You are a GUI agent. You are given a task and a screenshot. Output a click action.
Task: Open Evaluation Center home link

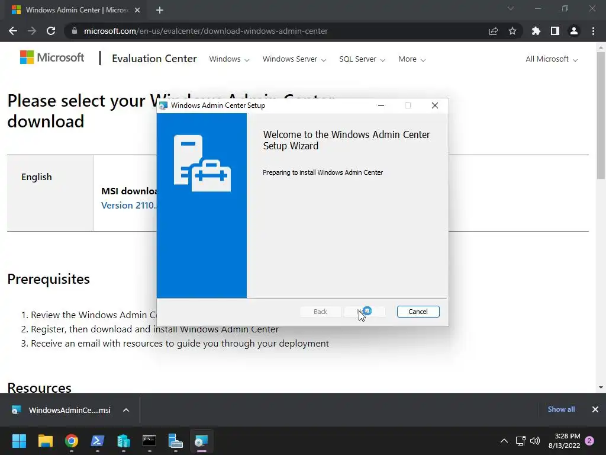(154, 59)
